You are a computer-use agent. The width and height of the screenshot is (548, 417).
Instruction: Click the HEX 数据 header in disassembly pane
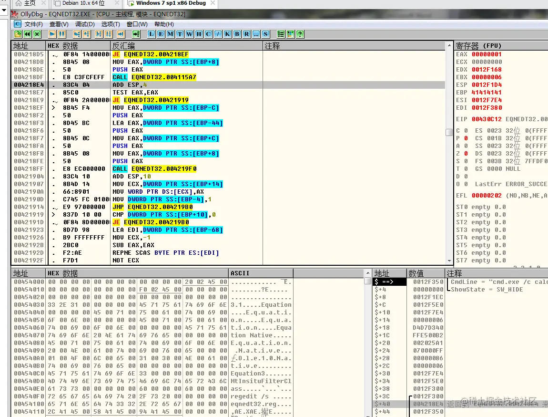[78, 46]
